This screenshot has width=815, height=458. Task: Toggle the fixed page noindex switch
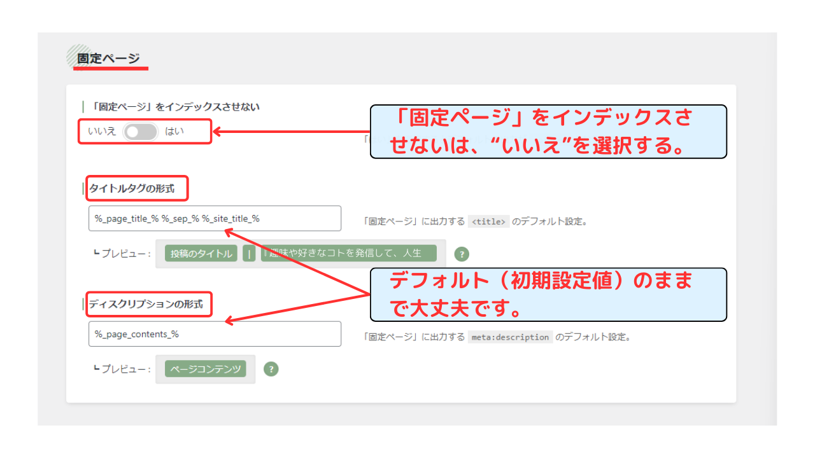140,132
